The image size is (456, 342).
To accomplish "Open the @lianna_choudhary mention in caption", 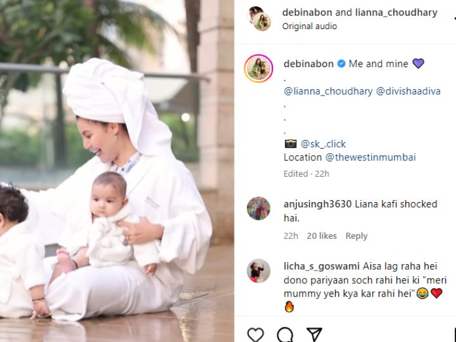I will point(328,91).
